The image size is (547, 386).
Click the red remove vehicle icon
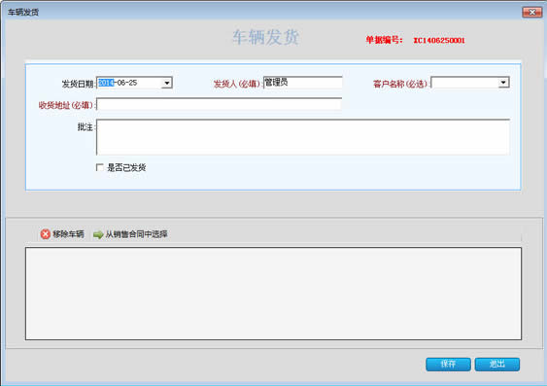[x=45, y=233]
